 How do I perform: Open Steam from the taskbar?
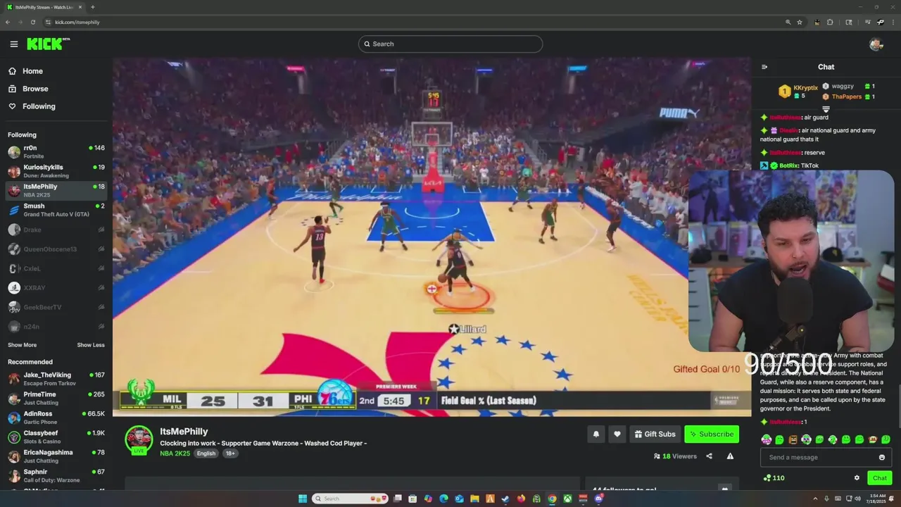pos(505,499)
